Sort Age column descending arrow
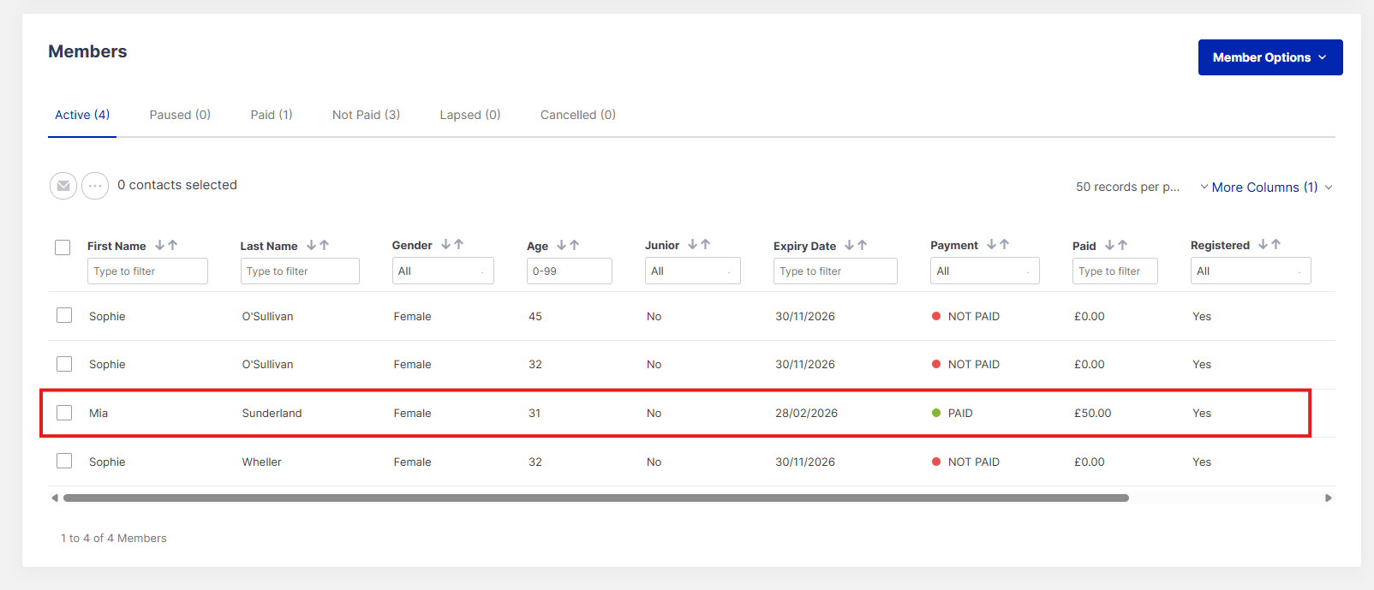The width and height of the screenshot is (1374, 590). click(x=561, y=245)
